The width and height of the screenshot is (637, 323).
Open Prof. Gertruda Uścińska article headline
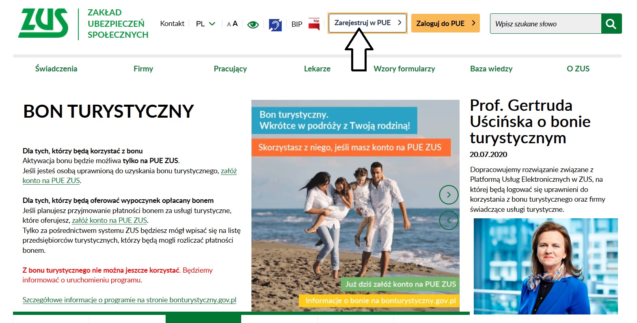530,122
